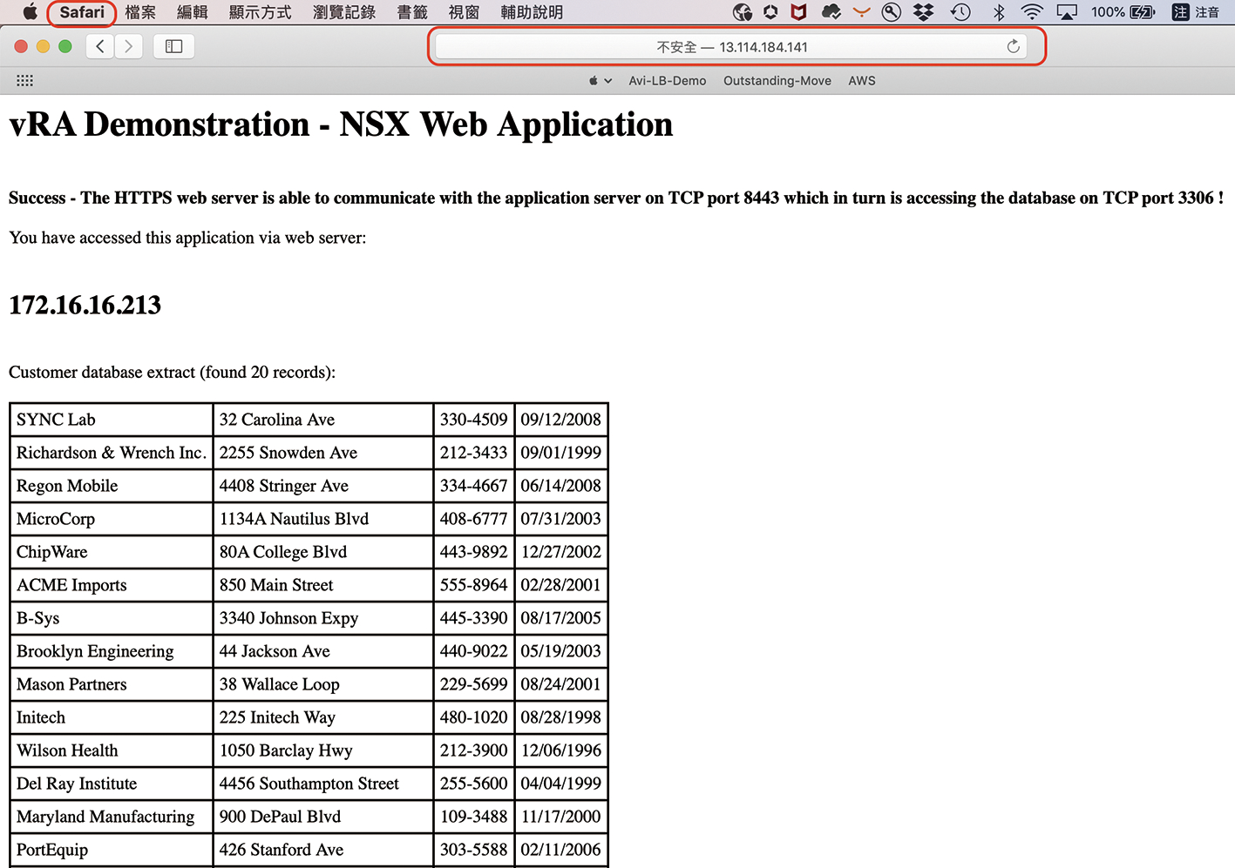Click the circled key menu bar icon

[891, 12]
